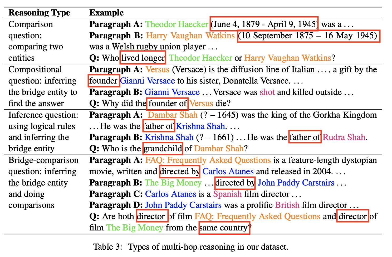Click the boxed dates "10 September 1875 – 16 May 1945"
The height and width of the screenshot is (257, 392).
(x=308, y=36)
